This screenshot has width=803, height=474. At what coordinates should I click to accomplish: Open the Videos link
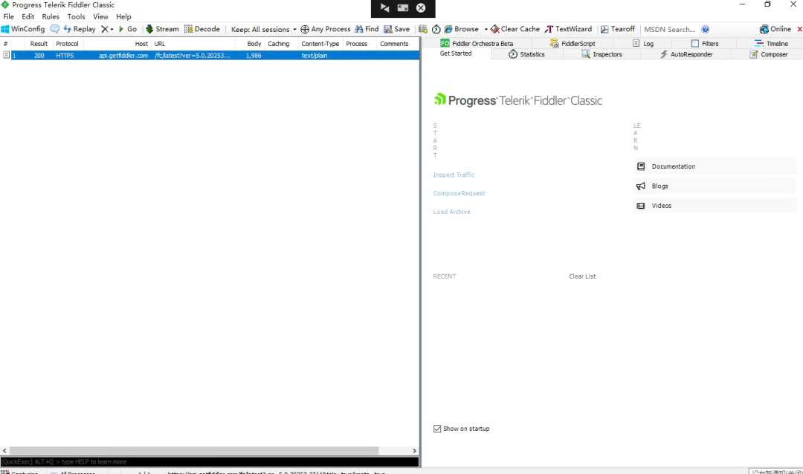pyautogui.click(x=715, y=206)
